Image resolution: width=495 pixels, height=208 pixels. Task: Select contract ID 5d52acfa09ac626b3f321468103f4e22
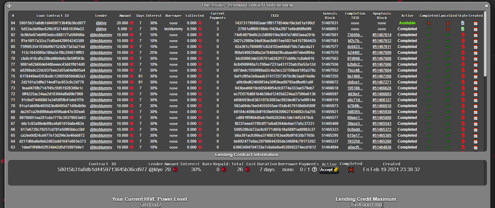(x=52, y=29)
